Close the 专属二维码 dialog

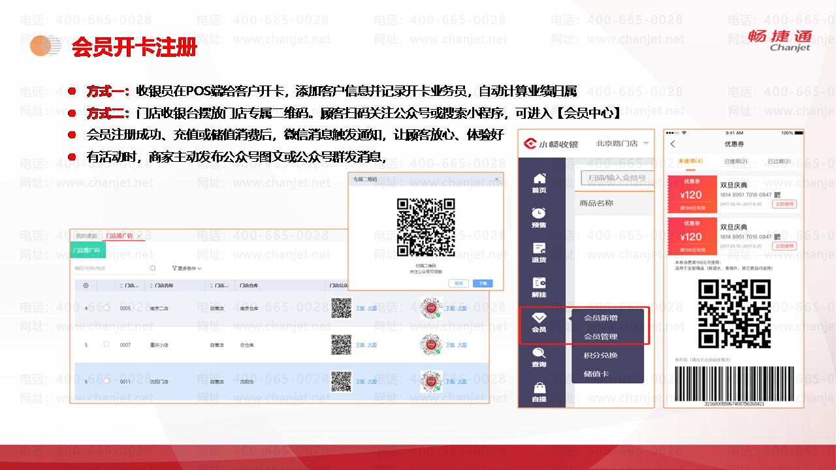coord(496,179)
